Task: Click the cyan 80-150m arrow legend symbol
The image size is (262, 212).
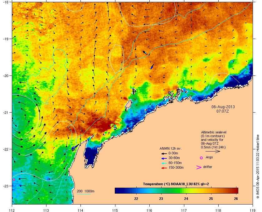Action: pos(164,163)
